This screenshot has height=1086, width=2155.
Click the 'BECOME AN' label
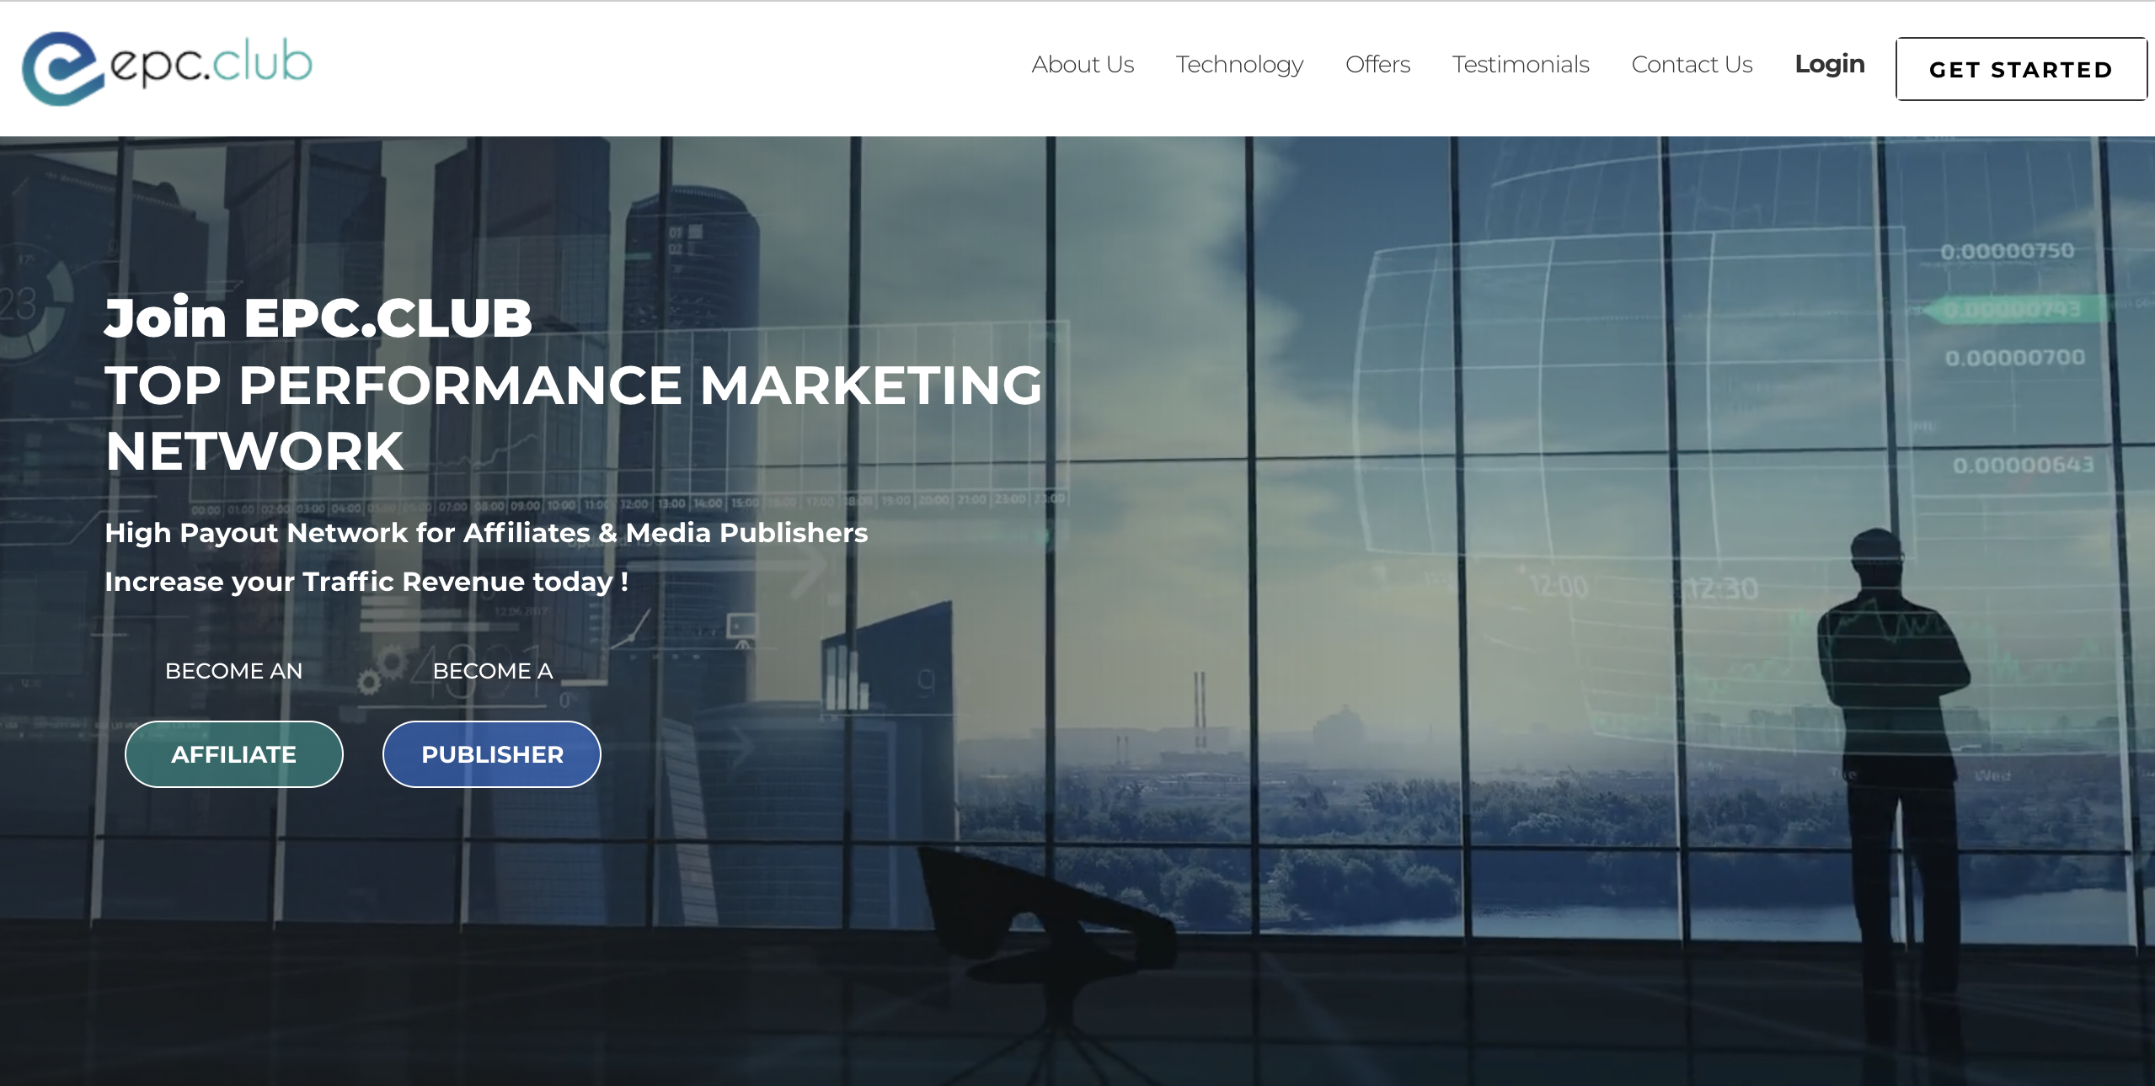(x=233, y=671)
